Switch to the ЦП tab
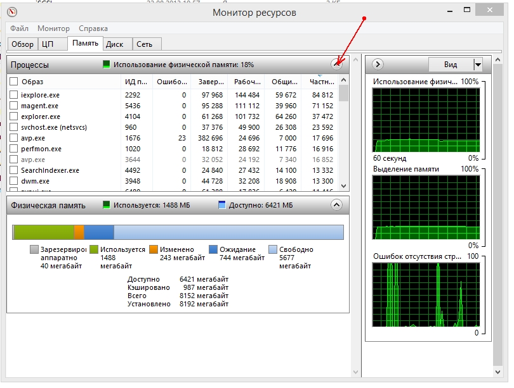 tap(48, 44)
